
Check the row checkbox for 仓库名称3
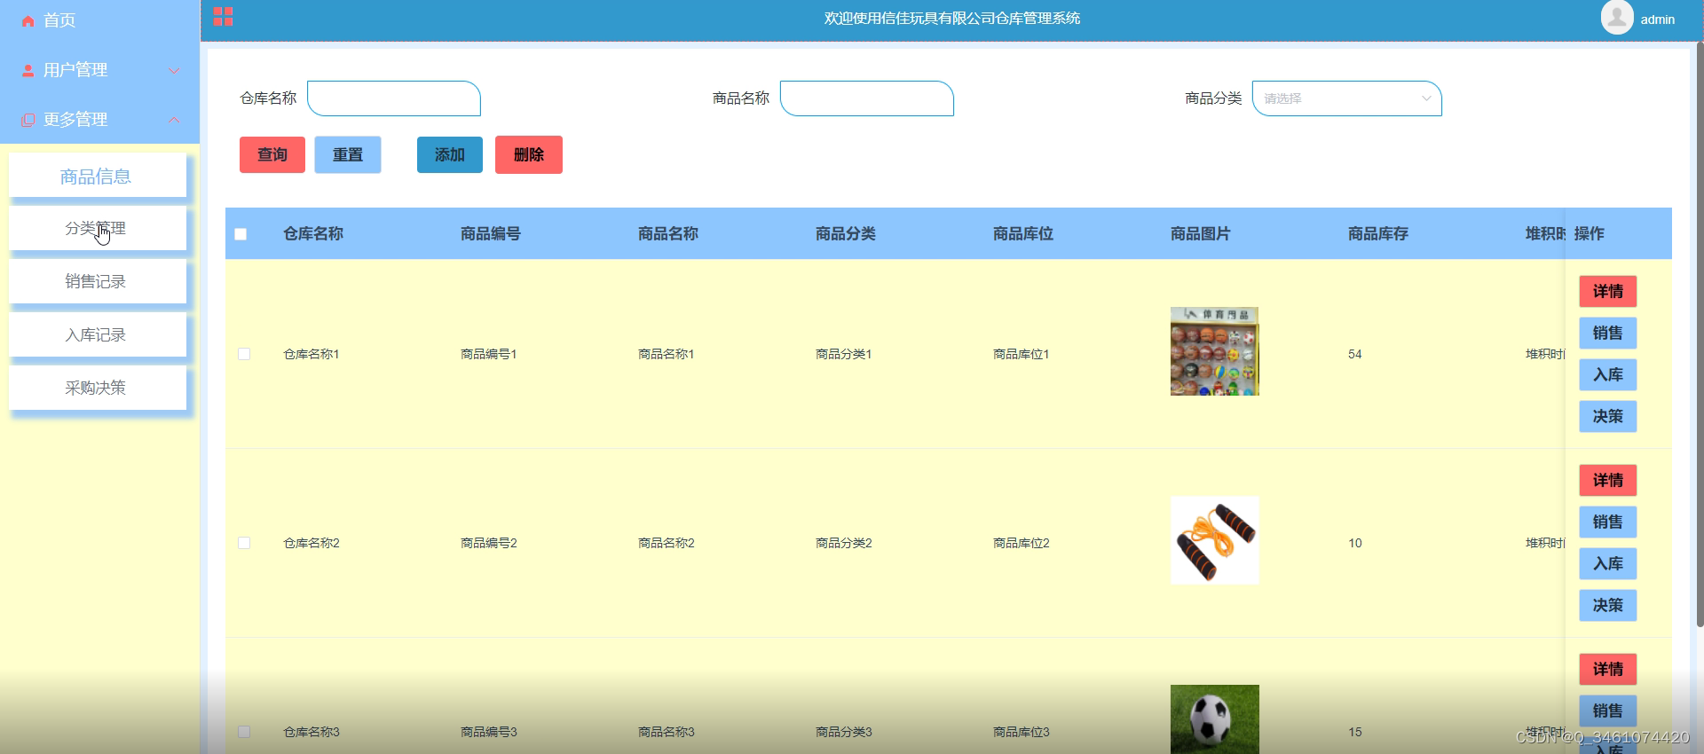point(244,732)
